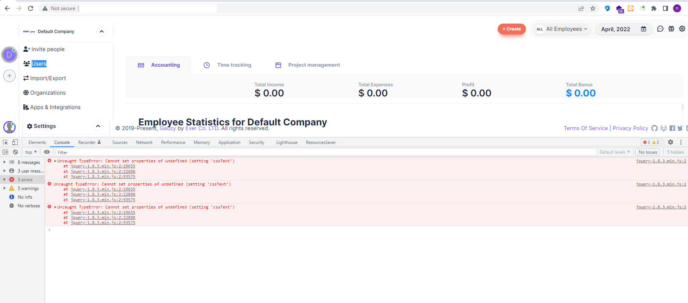Click the live expression eye icon

pos(47,152)
